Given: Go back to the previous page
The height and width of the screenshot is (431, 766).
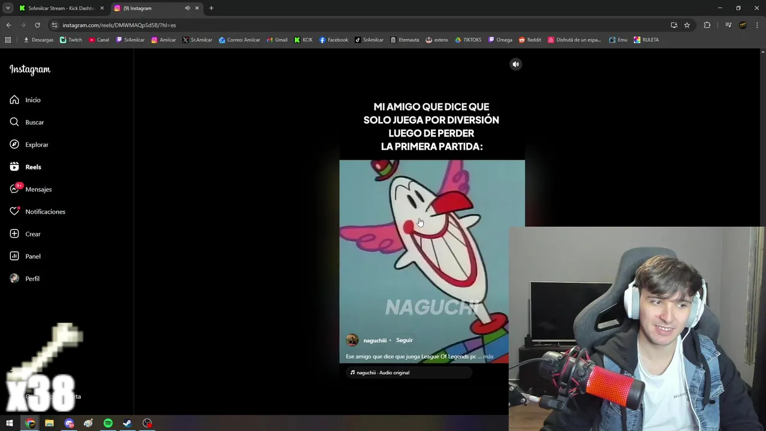Looking at the screenshot, I should point(8,25).
